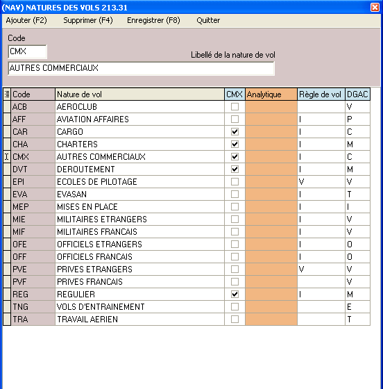Select the orange Analytique cell for CHARTERS
This screenshot has width=383, height=389.
(x=271, y=144)
